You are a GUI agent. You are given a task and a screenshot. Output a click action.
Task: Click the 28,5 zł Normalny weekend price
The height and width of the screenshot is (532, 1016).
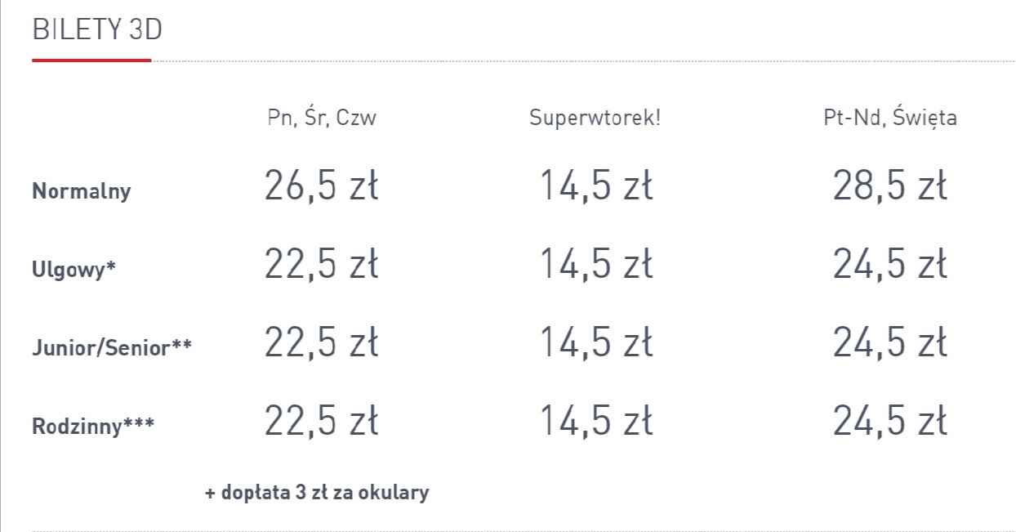point(890,186)
